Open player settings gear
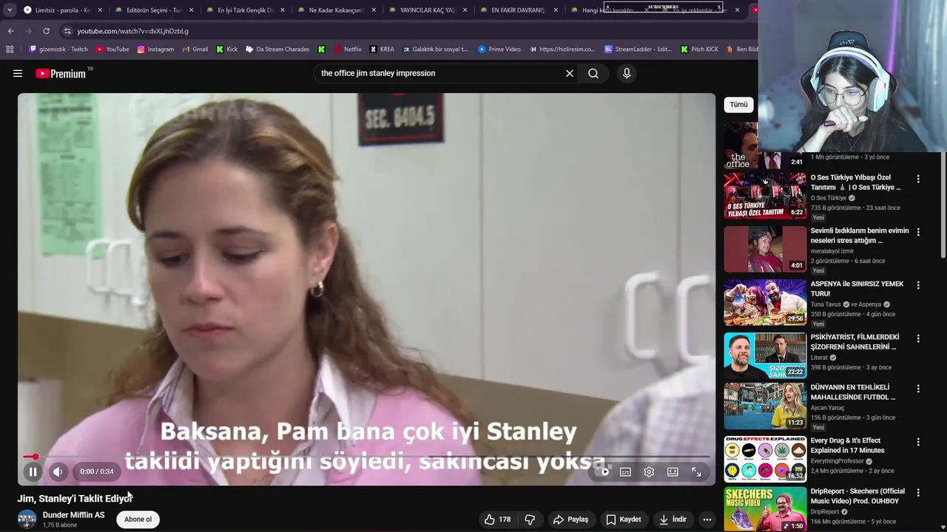The image size is (947, 532). coord(649,471)
